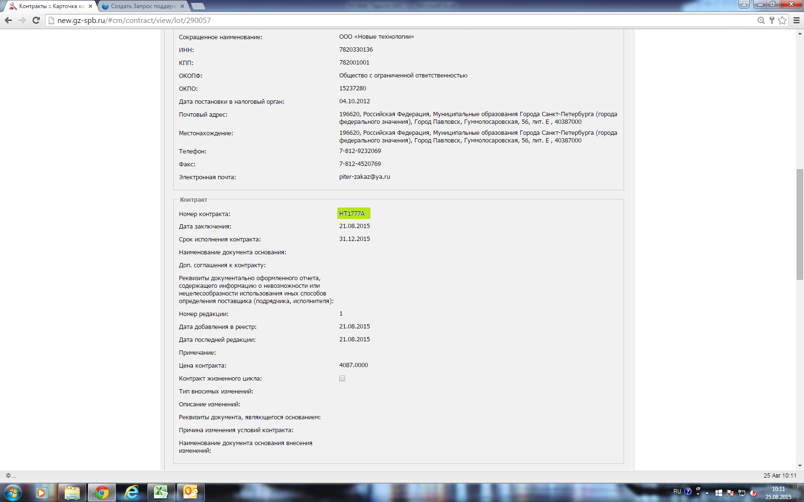Open a new browser tab
The height and width of the screenshot is (502, 804).
(x=198, y=6)
